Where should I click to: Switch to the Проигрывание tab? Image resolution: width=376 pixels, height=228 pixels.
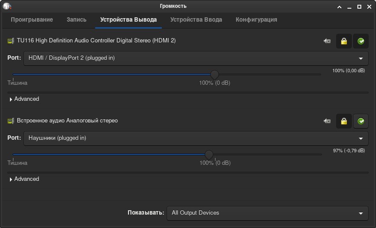(x=32, y=19)
